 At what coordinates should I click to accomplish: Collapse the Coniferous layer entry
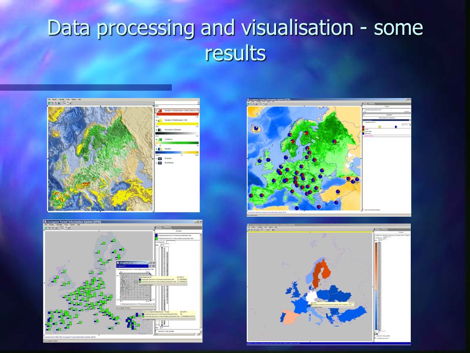point(157,140)
